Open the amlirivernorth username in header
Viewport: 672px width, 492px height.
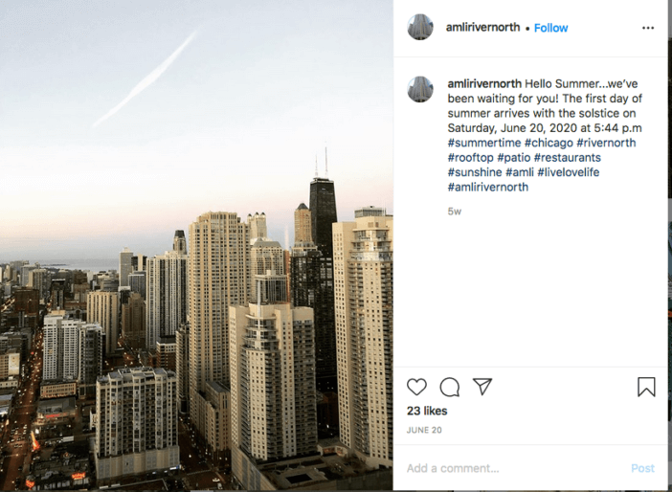tap(482, 28)
